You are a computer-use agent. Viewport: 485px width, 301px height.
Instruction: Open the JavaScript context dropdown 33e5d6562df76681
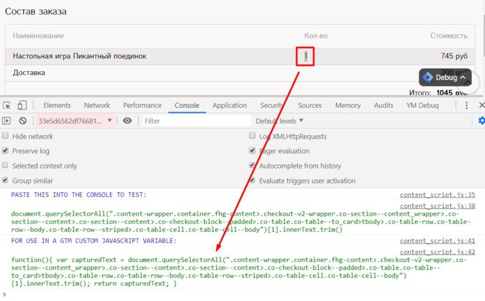(75, 121)
